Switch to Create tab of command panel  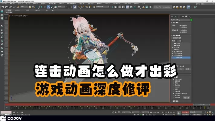(172, 16)
